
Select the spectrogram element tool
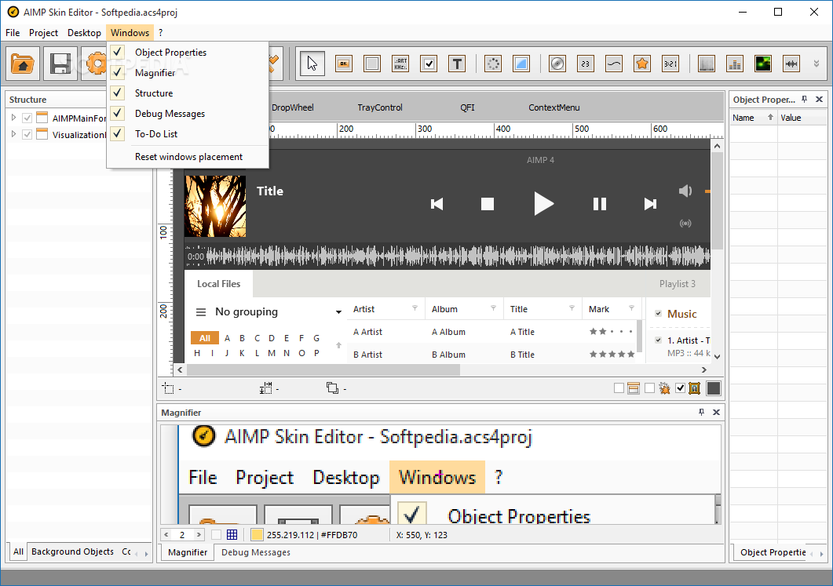707,64
